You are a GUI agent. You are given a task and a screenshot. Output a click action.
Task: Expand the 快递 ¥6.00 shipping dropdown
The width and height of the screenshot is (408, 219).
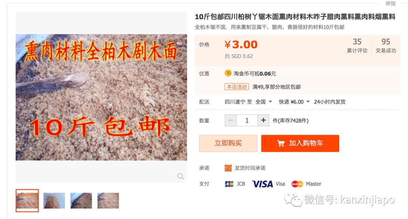coord(294,102)
